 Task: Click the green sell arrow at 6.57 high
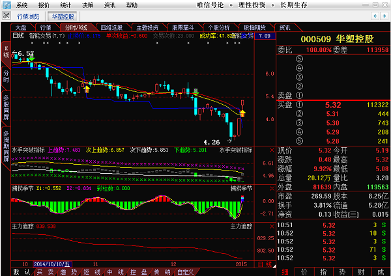coord(31,60)
